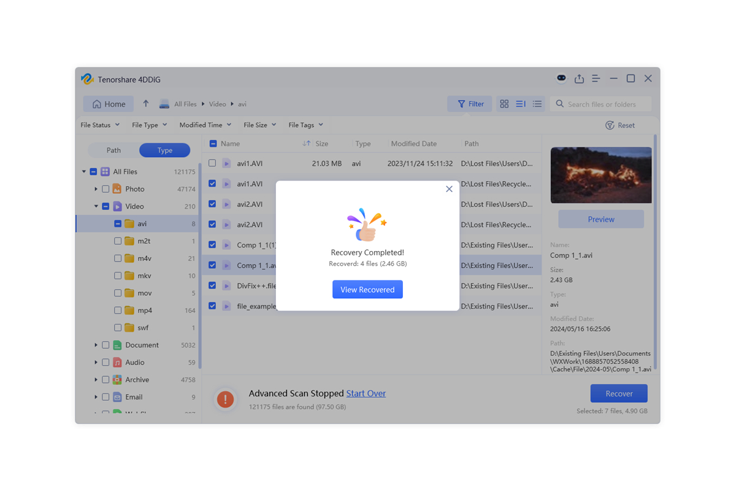
Task: Click the Preview thumbnail image
Action: 600,175
